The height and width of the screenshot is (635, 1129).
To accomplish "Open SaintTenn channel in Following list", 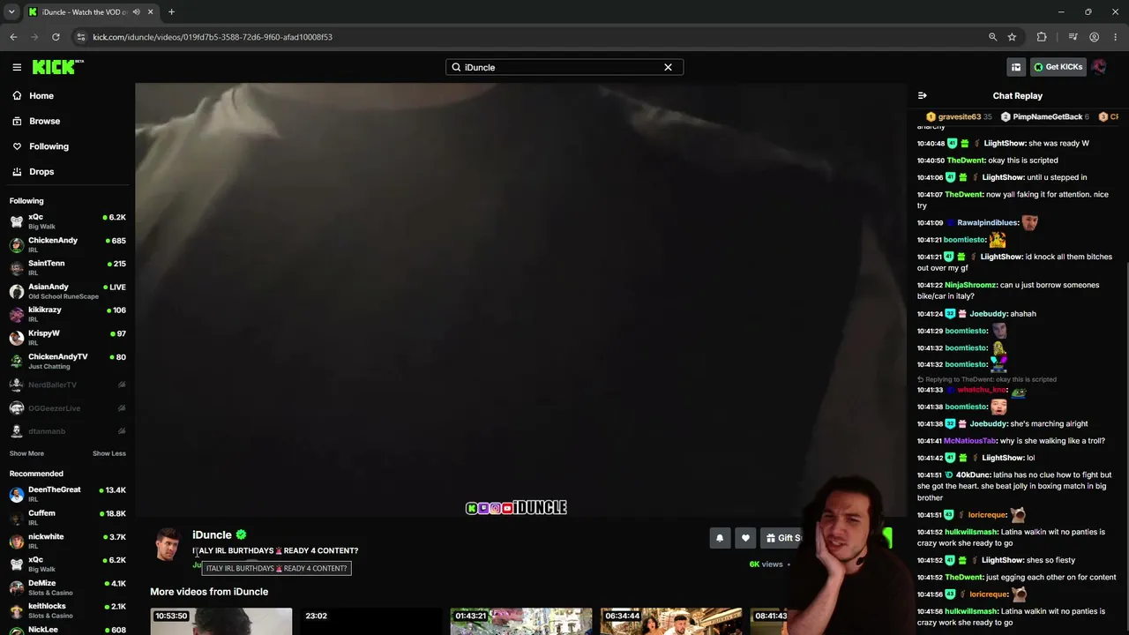I will point(67,267).
